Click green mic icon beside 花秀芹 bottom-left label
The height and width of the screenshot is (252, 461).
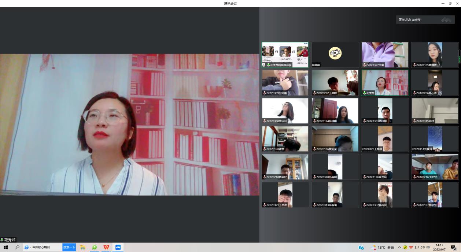pyautogui.click(x=2, y=240)
